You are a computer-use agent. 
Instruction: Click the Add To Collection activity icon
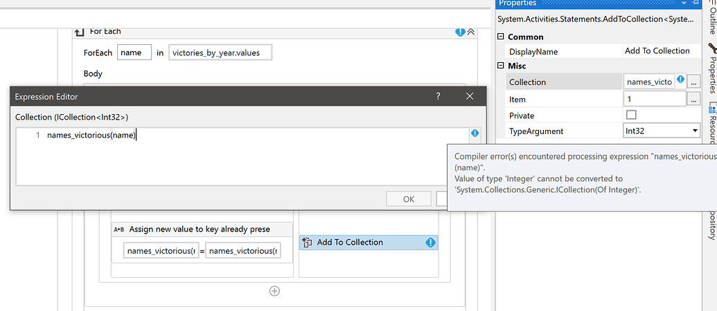pyautogui.click(x=308, y=243)
